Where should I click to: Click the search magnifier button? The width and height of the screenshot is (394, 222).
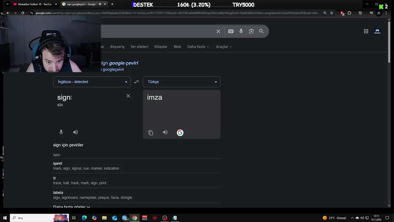(261, 31)
